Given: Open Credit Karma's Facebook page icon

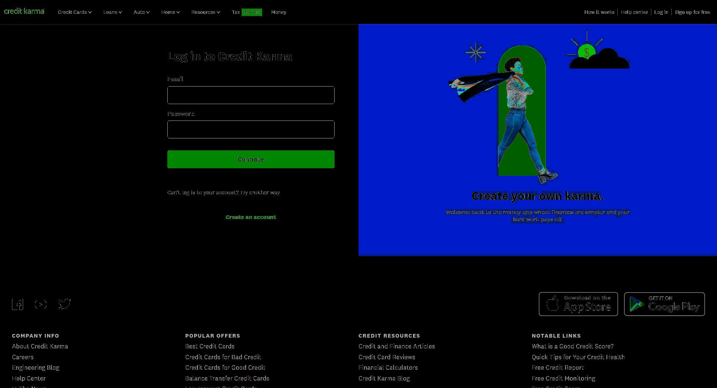Looking at the screenshot, I should [18, 304].
